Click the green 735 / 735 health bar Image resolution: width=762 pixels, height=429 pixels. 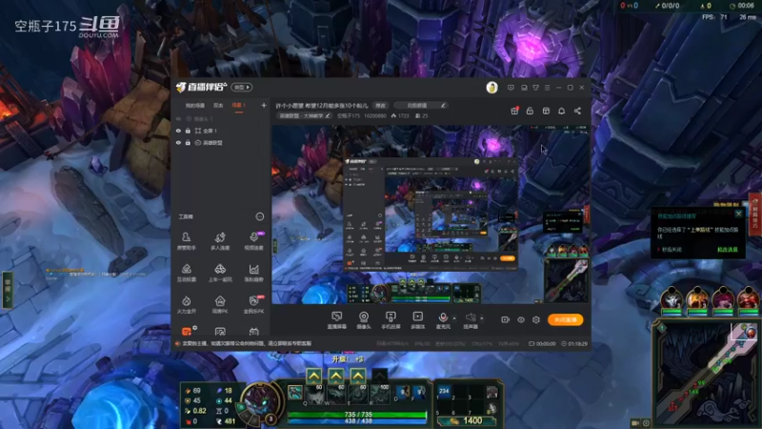pyautogui.click(x=356, y=415)
